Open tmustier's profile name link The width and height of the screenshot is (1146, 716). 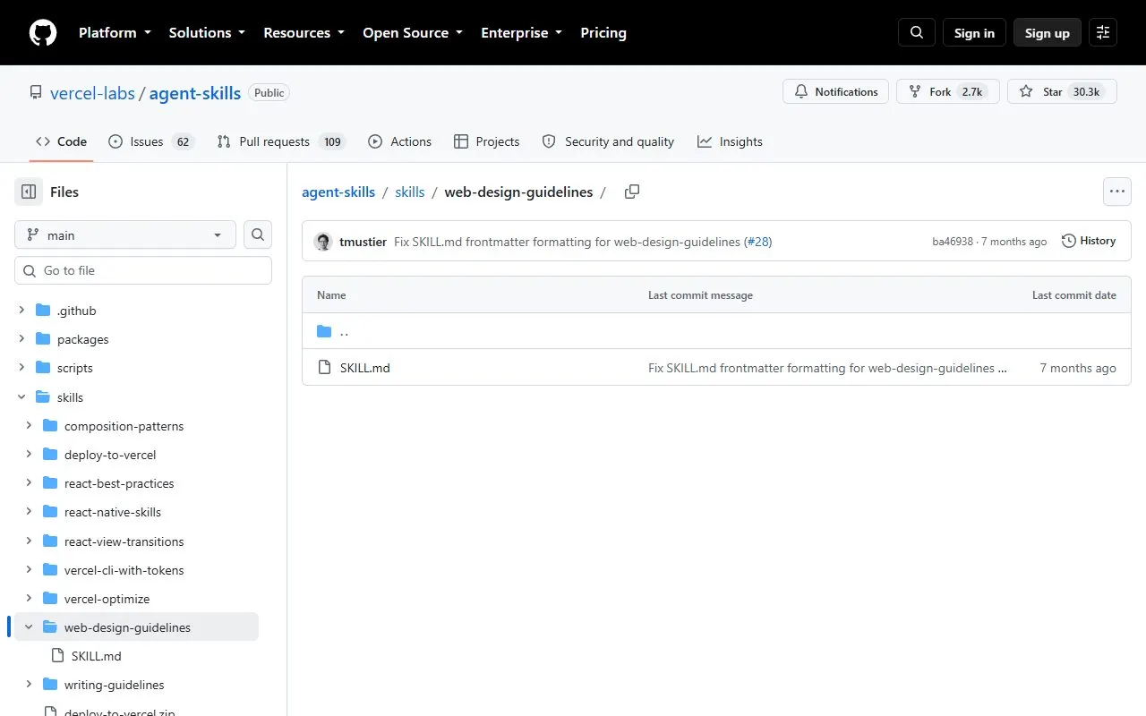363,242
